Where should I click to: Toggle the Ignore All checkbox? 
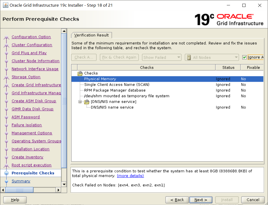244,57
